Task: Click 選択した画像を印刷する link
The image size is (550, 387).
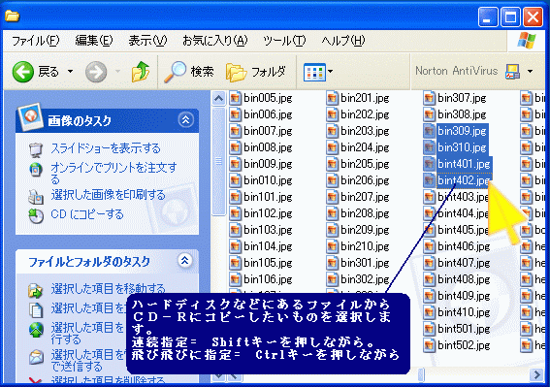Action: click(x=108, y=195)
